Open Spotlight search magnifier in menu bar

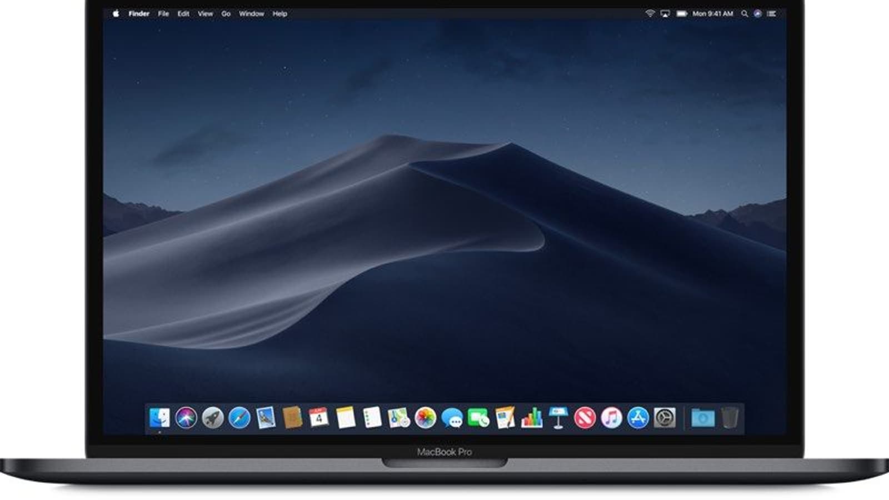point(745,13)
